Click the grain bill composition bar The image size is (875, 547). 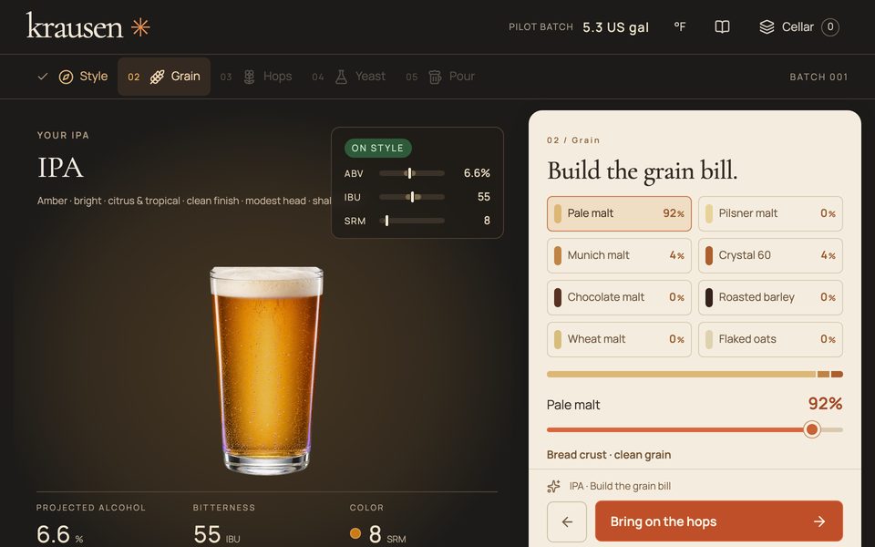point(695,374)
